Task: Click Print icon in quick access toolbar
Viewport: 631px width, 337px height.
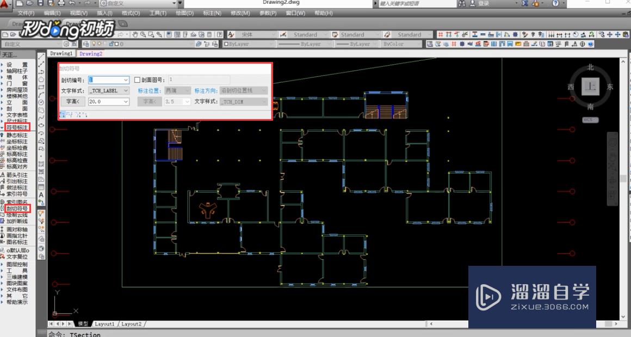Action: [61, 3]
